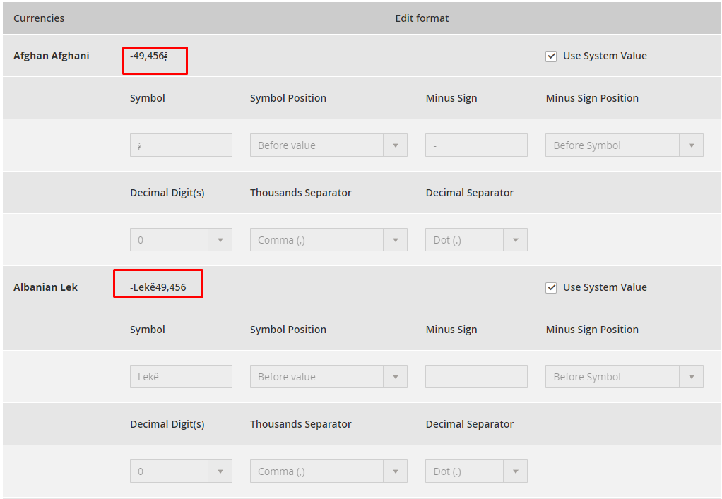Open Albanian Lek Decimal Digit(s) dropdown
Image resolution: width=722 pixels, height=499 pixels.
click(181, 471)
